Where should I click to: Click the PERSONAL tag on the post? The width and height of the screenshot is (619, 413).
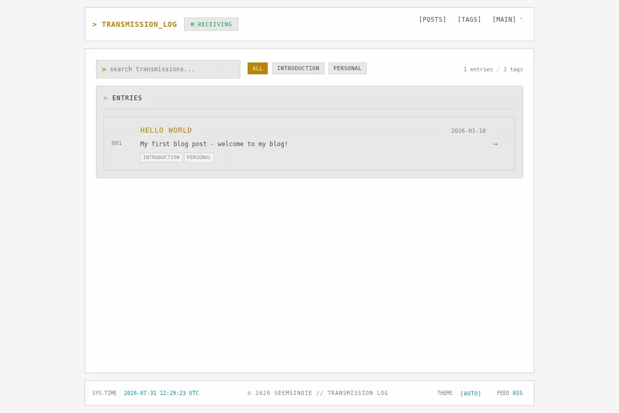[x=199, y=157]
